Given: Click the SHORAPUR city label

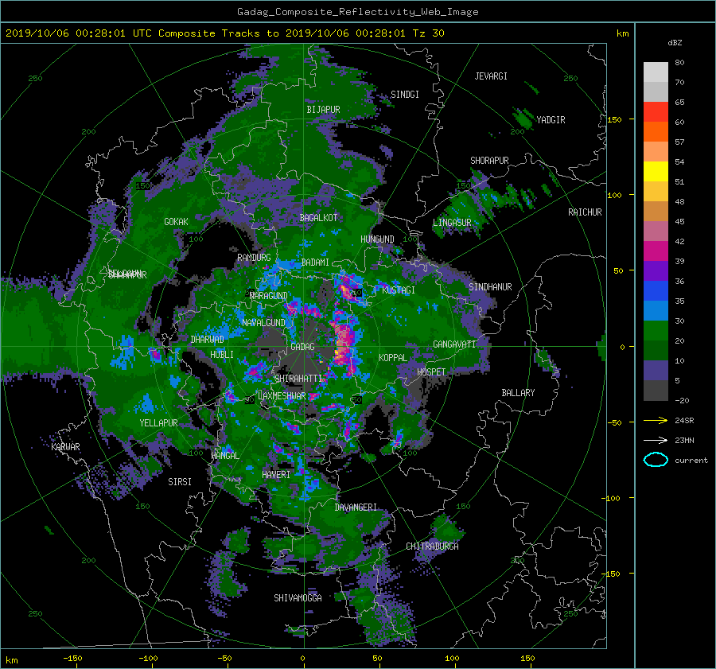Looking at the screenshot, I should (x=489, y=161).
